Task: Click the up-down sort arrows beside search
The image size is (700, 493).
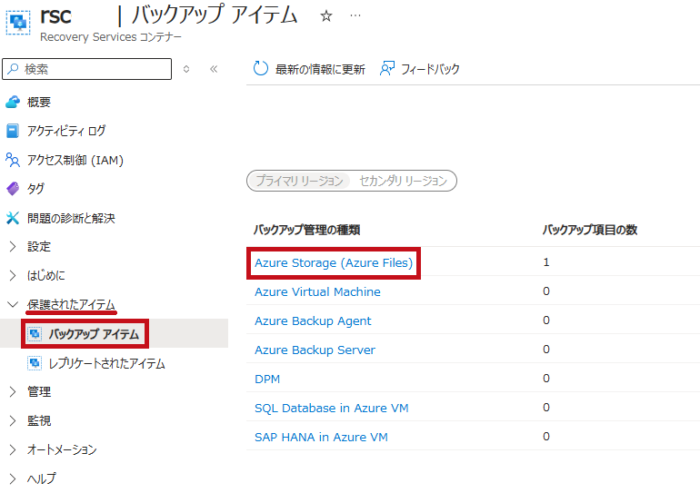Action: 186,69
